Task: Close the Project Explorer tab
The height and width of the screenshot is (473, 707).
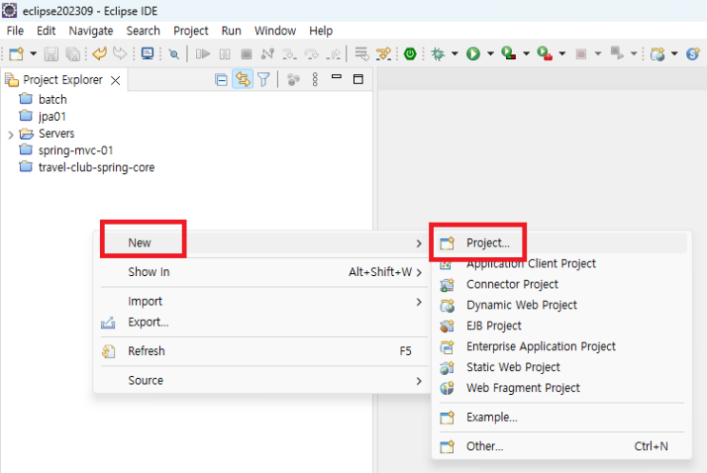Action: point(115,80)
